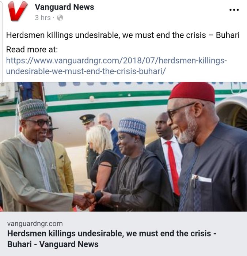Click the "3 hrs" post timestamp
Image resolution: width=247 pixels, height=256 pixels.
click(42, 18)
